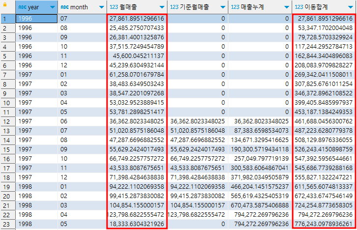The width and height of the screenshot is (357, 230).
Task: Click month cell 12 in row 18
Action: 82,177
